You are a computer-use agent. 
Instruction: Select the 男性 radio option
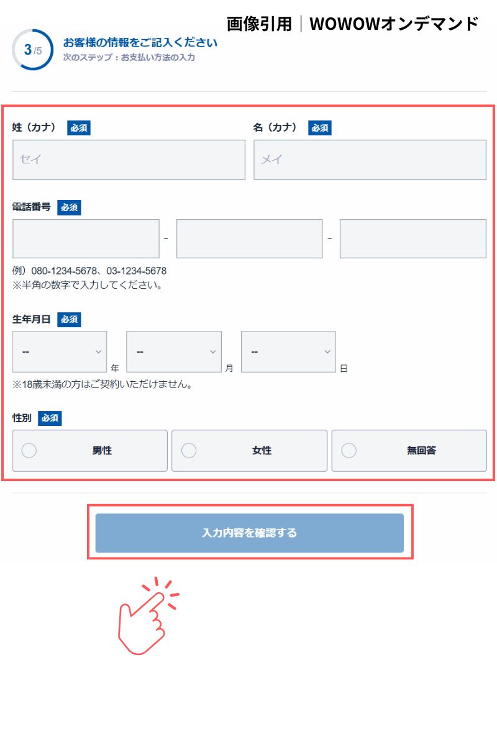point(90,451)
